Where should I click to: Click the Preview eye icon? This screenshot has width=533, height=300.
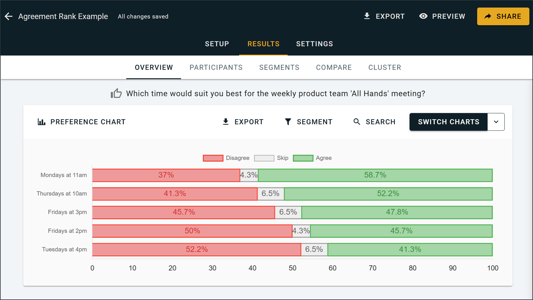[x=423, y=16]
